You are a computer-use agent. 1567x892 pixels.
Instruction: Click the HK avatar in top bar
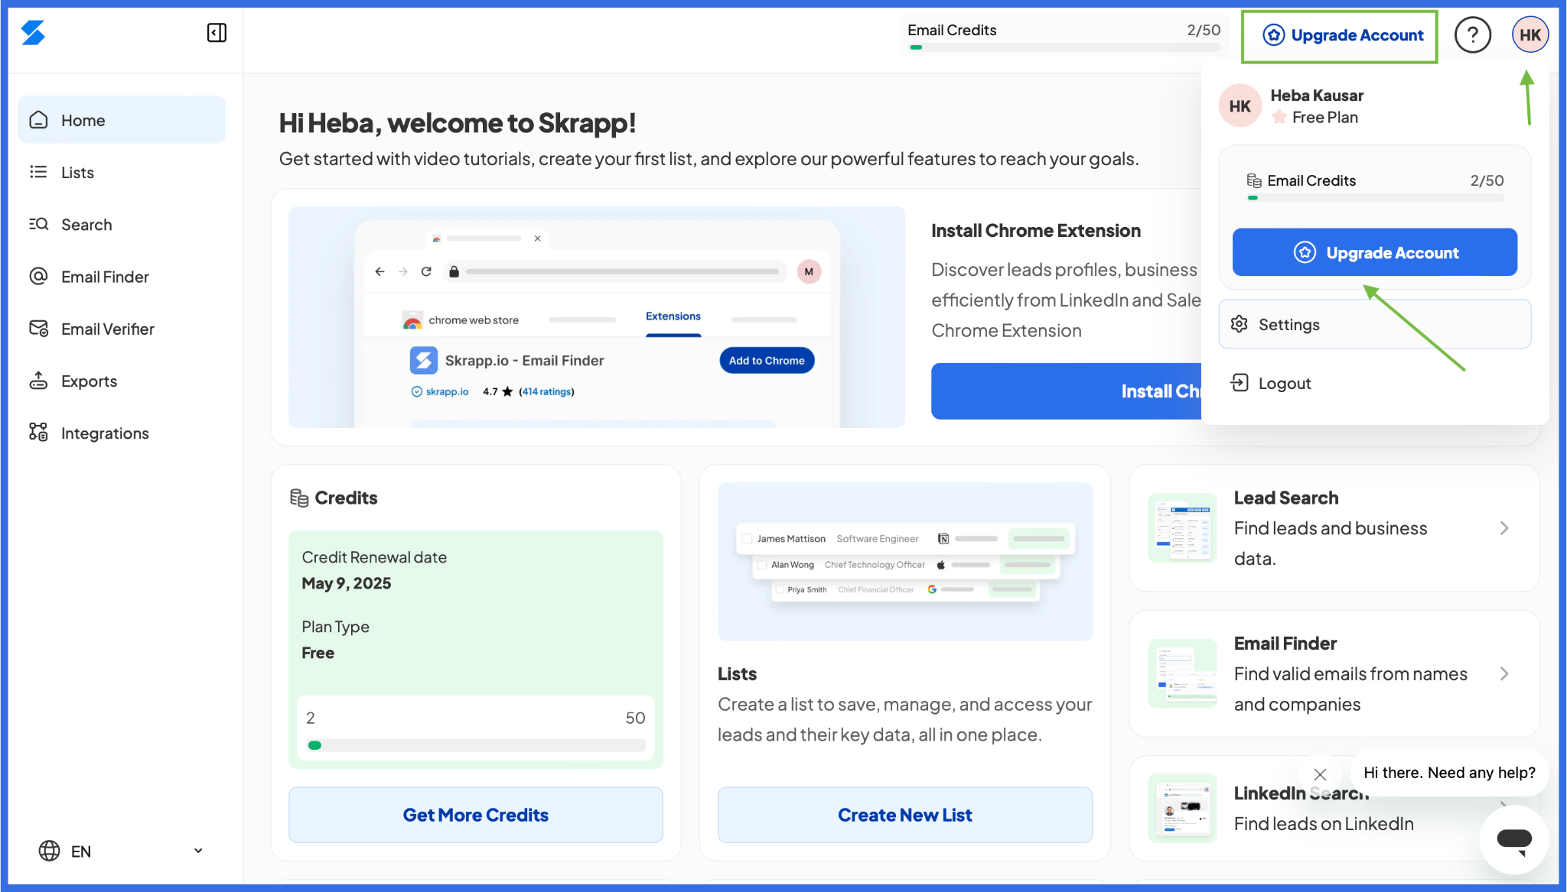pyautogui.click(x=1530, y=35)
